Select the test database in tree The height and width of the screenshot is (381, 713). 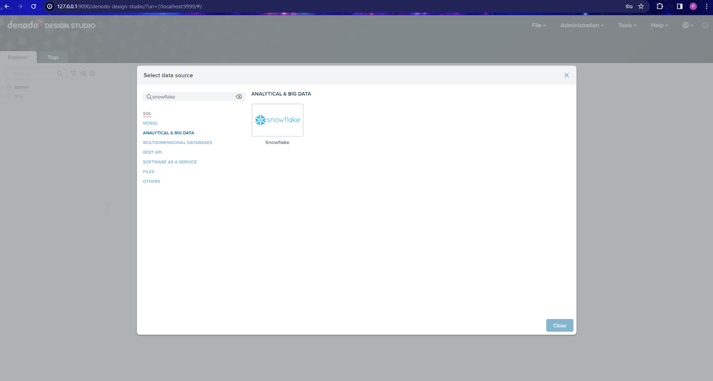click(x=18, y=96)
